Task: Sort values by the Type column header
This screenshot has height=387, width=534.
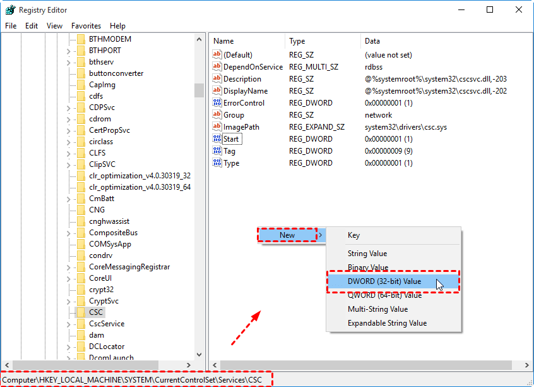Action: point(323,41)
